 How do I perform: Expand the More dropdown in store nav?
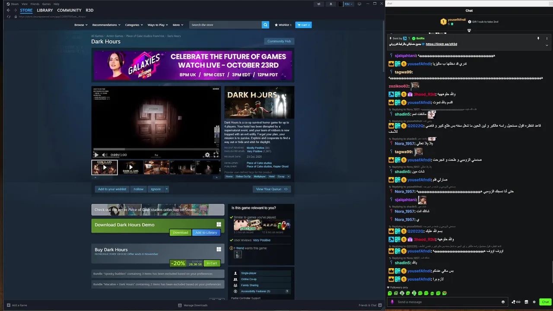tap(178, 25)
